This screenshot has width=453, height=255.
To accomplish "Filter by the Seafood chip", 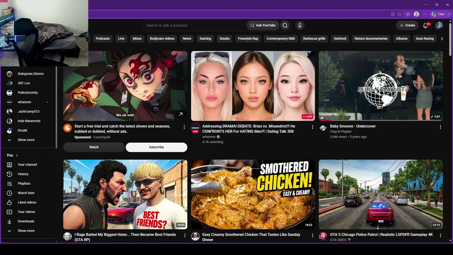I will point(340,39).
